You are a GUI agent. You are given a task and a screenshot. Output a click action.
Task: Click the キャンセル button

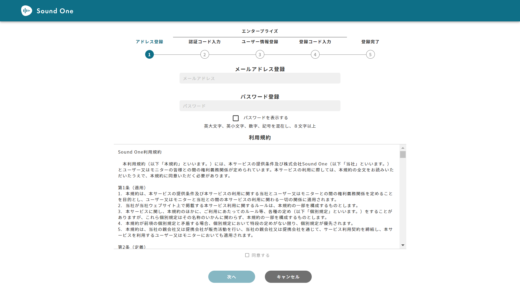click(x=288, y=277)
